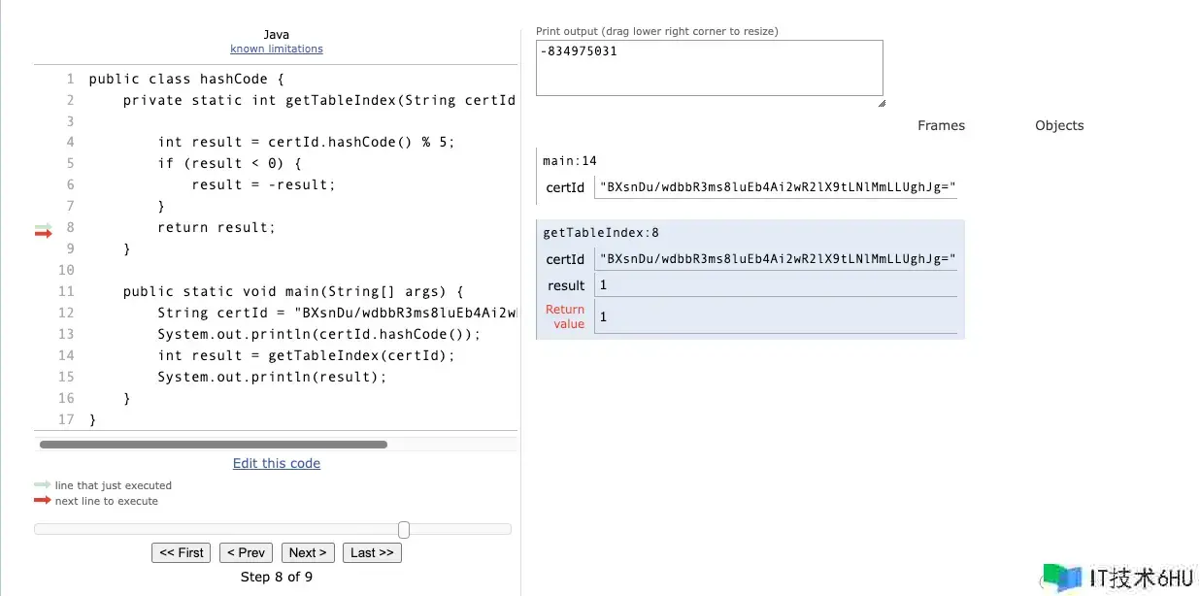Image resolution: width=1200 pixels, height=596 pixels.
Task: Click code line 4 with hashCode() % 5
Action: click(x=306, y=142)
